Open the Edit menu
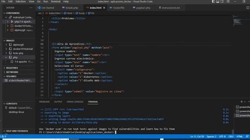Viewport: 250px width, 140px height. pos(11,2)
